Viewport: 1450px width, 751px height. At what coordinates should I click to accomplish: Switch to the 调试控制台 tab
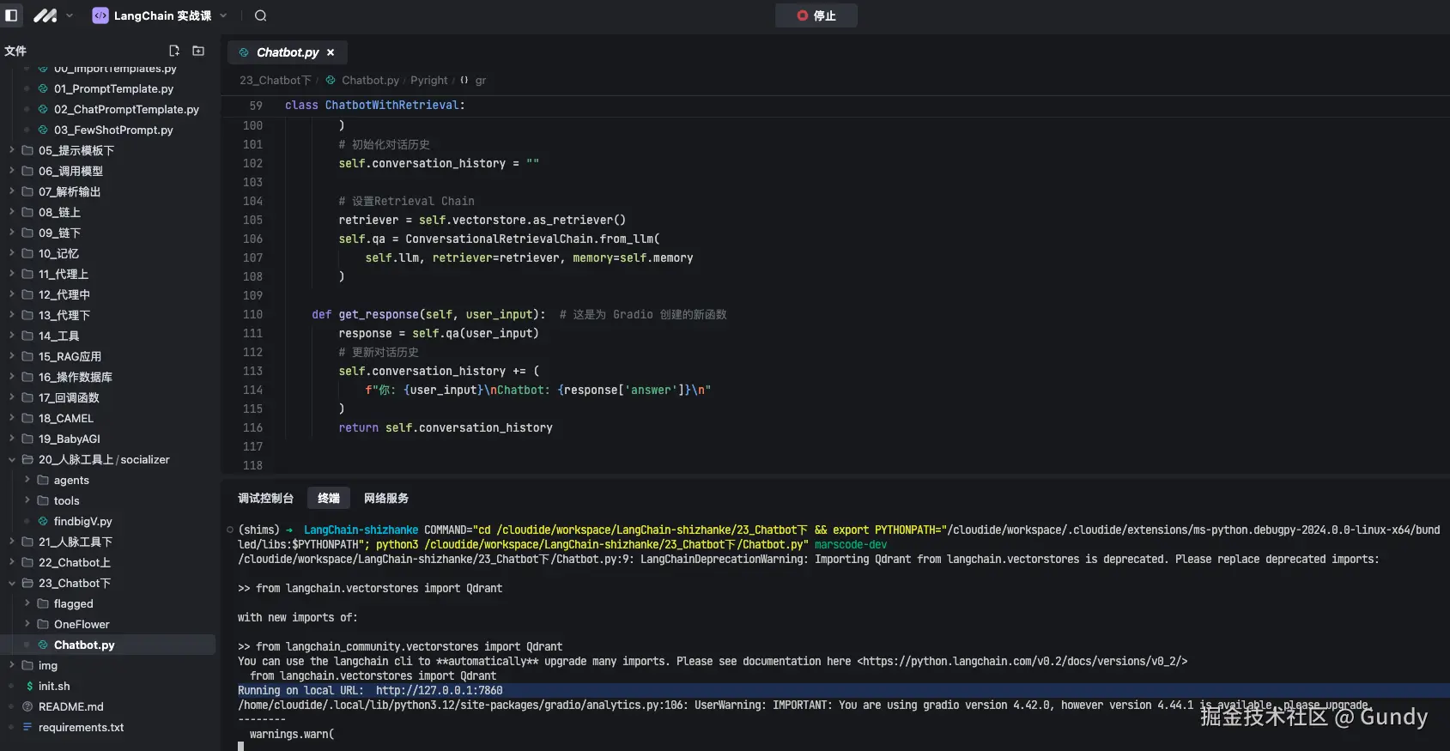(265, 498)
